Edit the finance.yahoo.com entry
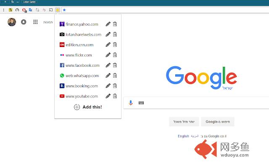Image resolution: width=269 pixels, height=168 pixels. [108, 24]
